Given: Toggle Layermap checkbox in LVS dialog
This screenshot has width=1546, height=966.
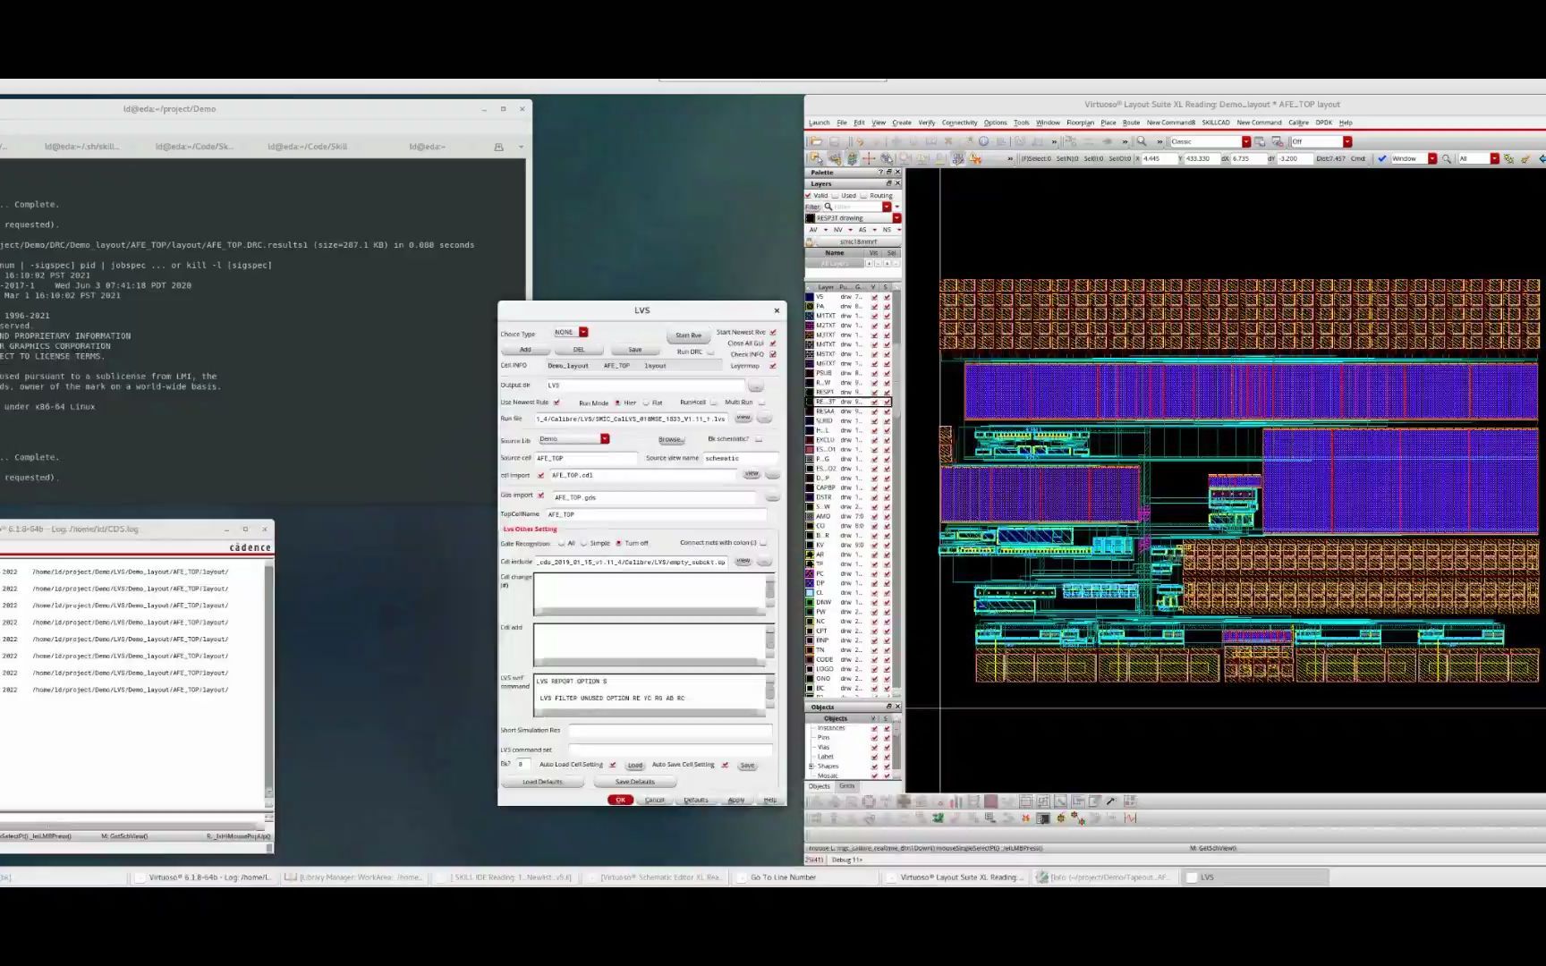Looking at the screenshot, I should click(x=773, y=365).
